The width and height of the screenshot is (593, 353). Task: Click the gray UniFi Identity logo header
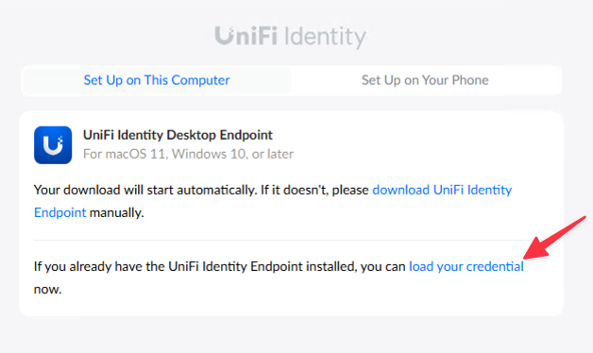tap(291, 37)
